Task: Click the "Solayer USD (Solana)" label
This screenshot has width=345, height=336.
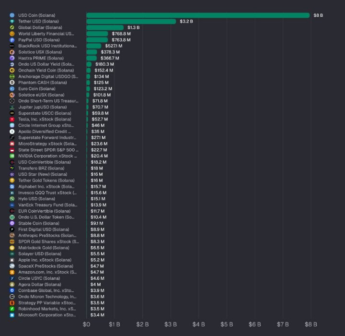Action: tap(40, 254)
